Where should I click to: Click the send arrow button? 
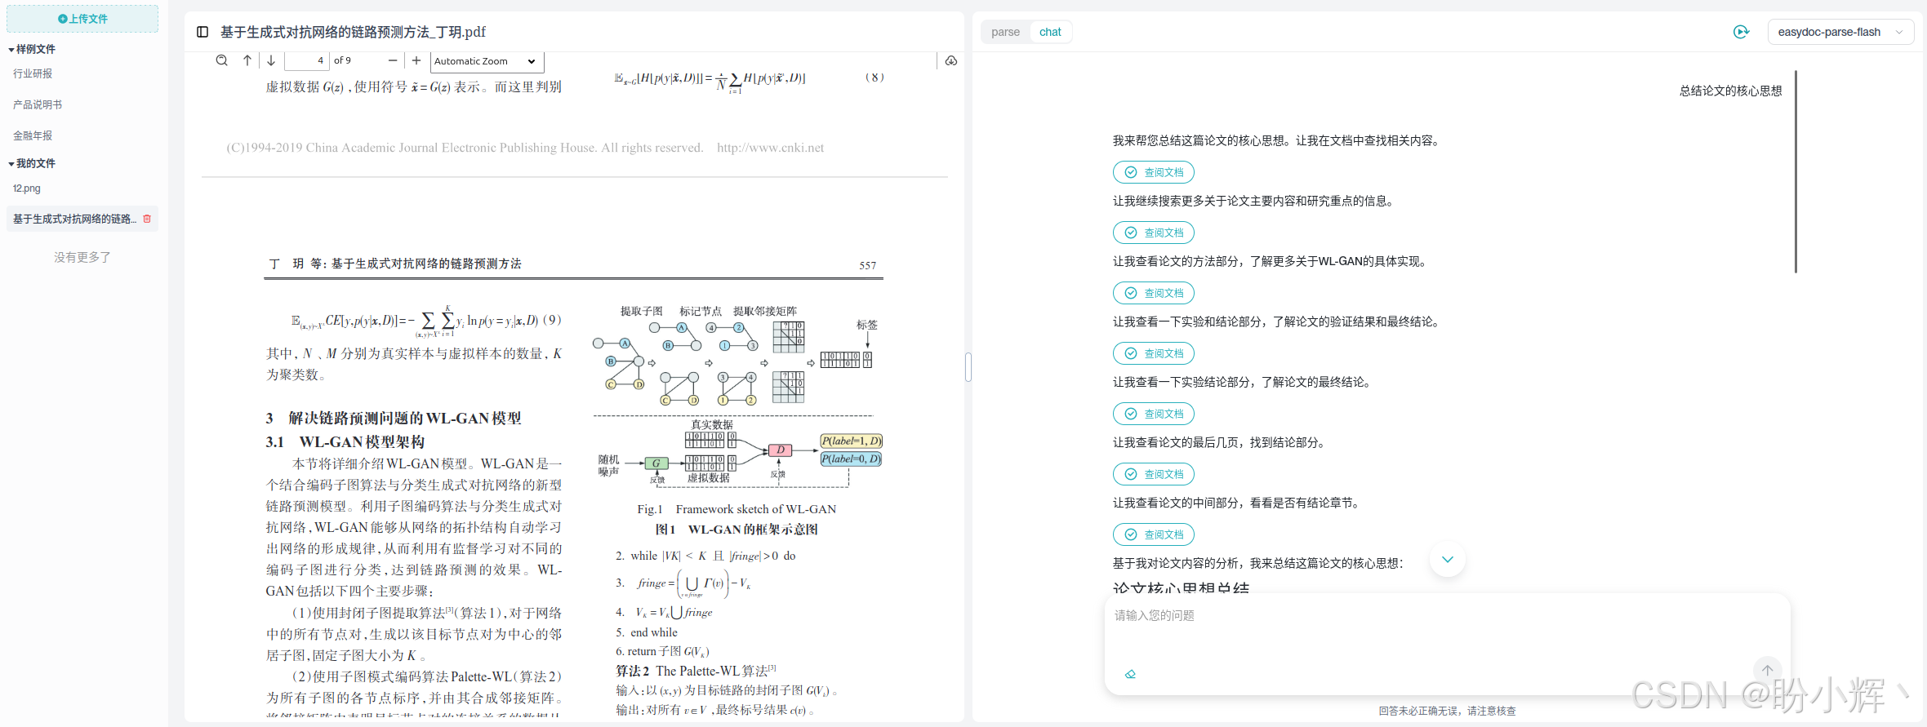[x=1767, y=670]
